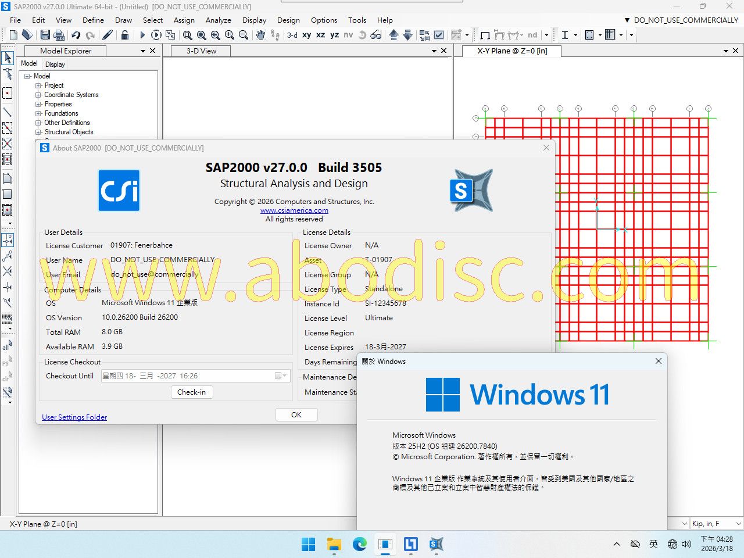Select the Draw Frame/Cable line tool
744x558 pixels.
click(x=8, y=112)
